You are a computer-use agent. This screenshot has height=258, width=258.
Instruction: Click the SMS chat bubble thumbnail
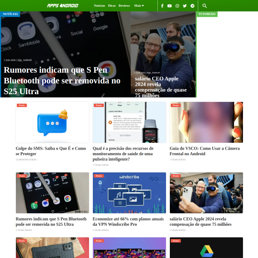(x=52, y=122)
